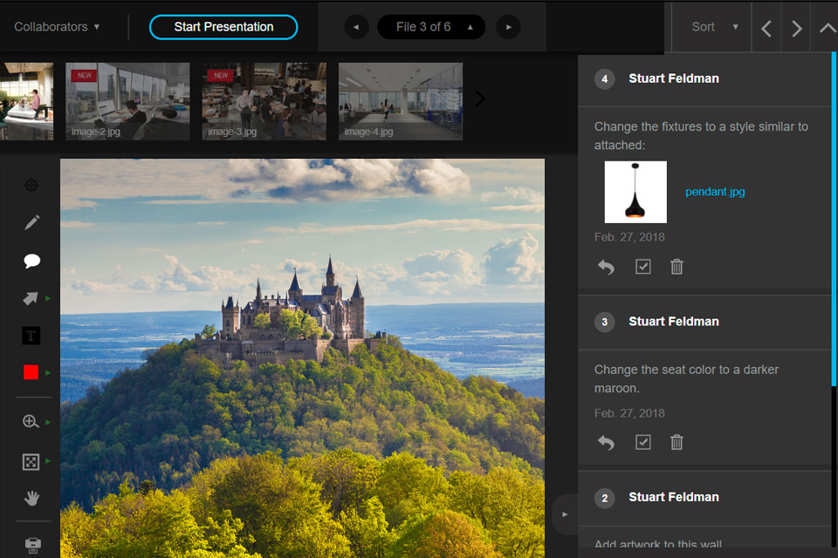Click Stuart Feldman name on comment 2
838x558 pixels.
coord(673,497)
